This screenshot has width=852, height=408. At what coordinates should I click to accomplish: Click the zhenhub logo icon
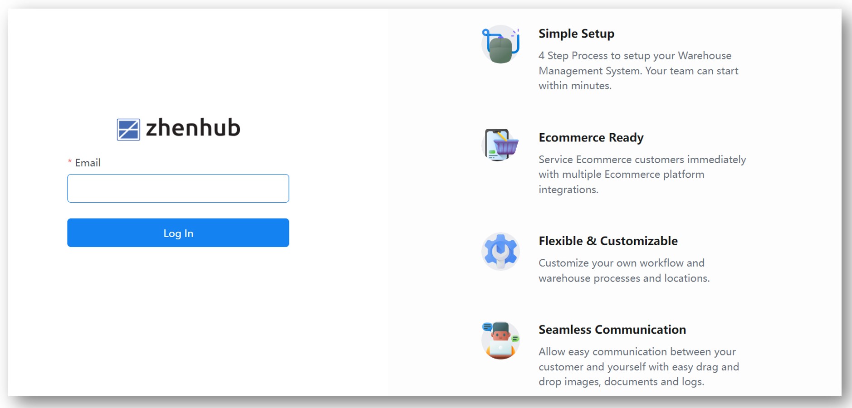click(x=128, y=130)
